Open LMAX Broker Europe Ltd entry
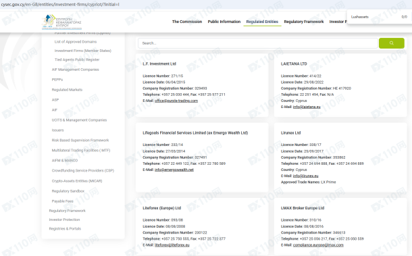Screen dimensions: 412x256 [303, 208]
